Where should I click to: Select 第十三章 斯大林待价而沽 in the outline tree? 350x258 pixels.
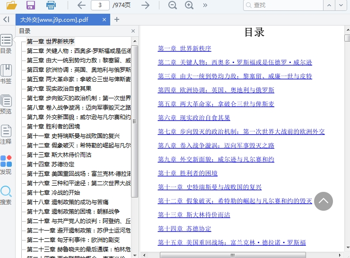tap(59, 155)
